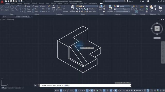
Task: Open the Manage ribbon tab
Action: click(53, 4)
